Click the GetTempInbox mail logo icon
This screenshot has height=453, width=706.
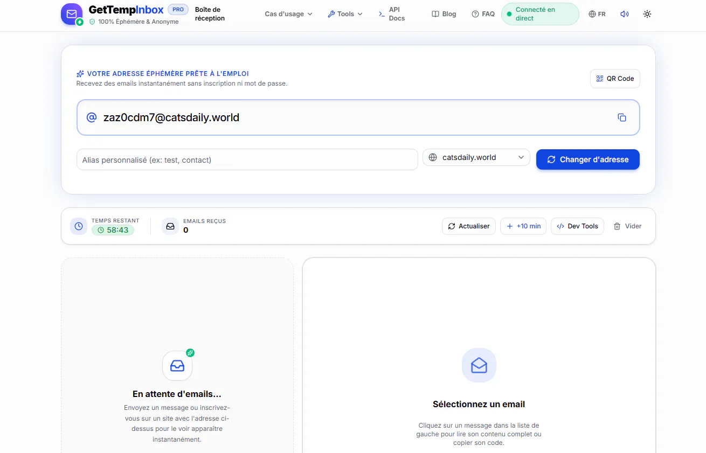click(x=72, y=14)
